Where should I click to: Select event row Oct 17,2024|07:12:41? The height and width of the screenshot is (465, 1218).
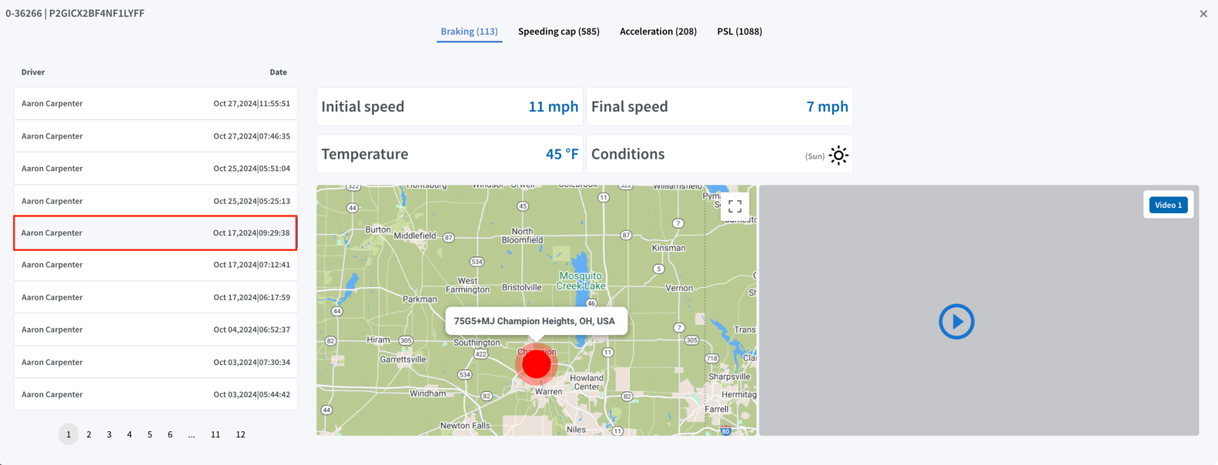(x=156, y=265)
